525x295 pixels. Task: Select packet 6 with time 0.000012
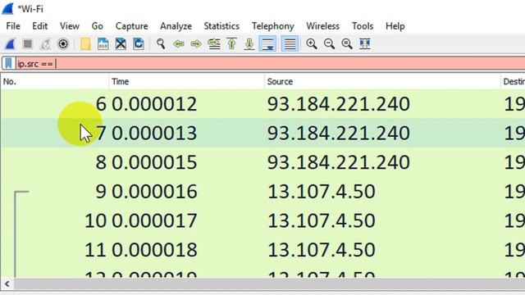(x=262, y=104)
